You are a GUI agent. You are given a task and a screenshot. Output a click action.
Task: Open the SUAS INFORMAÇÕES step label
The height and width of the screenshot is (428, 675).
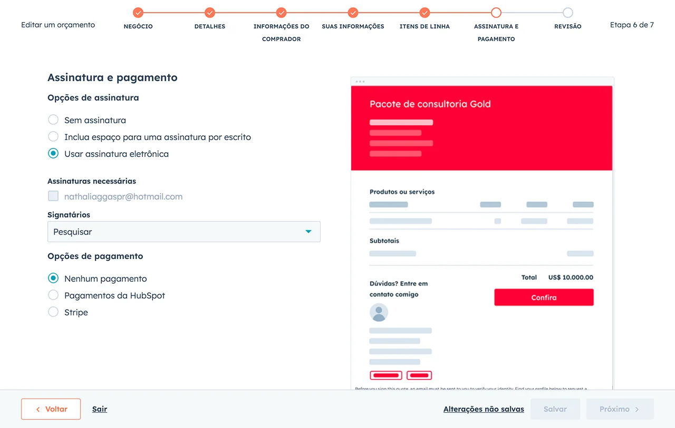coord(353,26)
